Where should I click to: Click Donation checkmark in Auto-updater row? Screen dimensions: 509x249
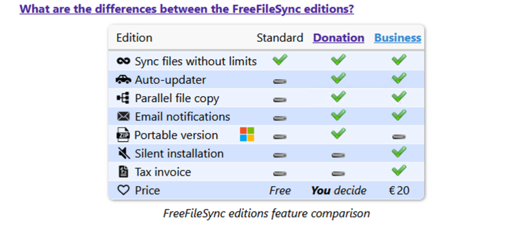338,78
